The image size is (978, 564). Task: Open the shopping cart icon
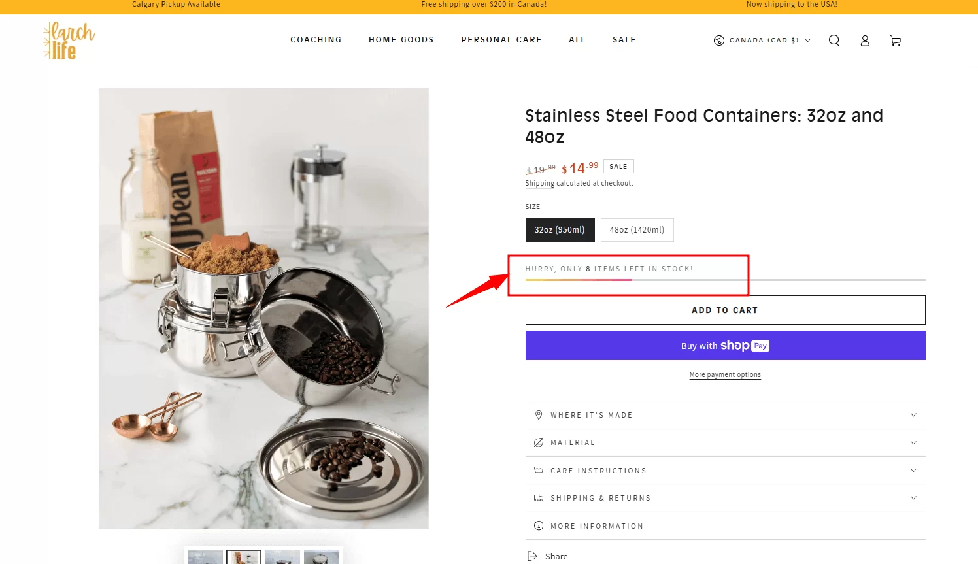895,40
